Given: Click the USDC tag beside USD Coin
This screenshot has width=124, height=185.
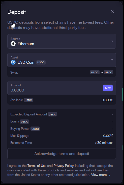Looking at the screenshot, I should [x=41, y=62].
